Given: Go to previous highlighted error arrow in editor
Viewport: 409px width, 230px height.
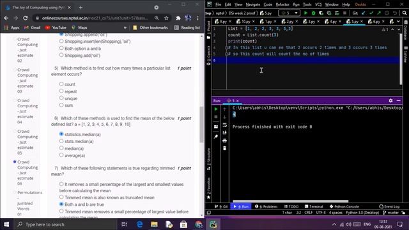Looking at the screenshot, I should pyautogui.click(x=392, y=29).
